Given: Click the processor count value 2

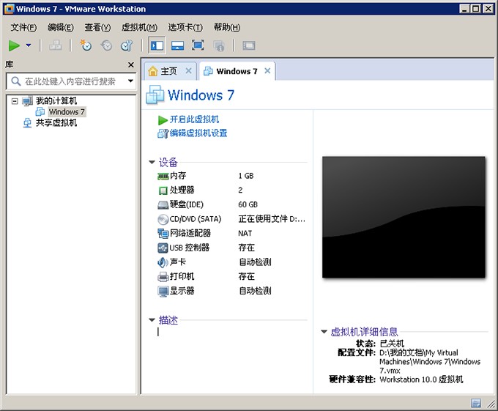Looking at the screenshot, I should (x=240, y=190).
